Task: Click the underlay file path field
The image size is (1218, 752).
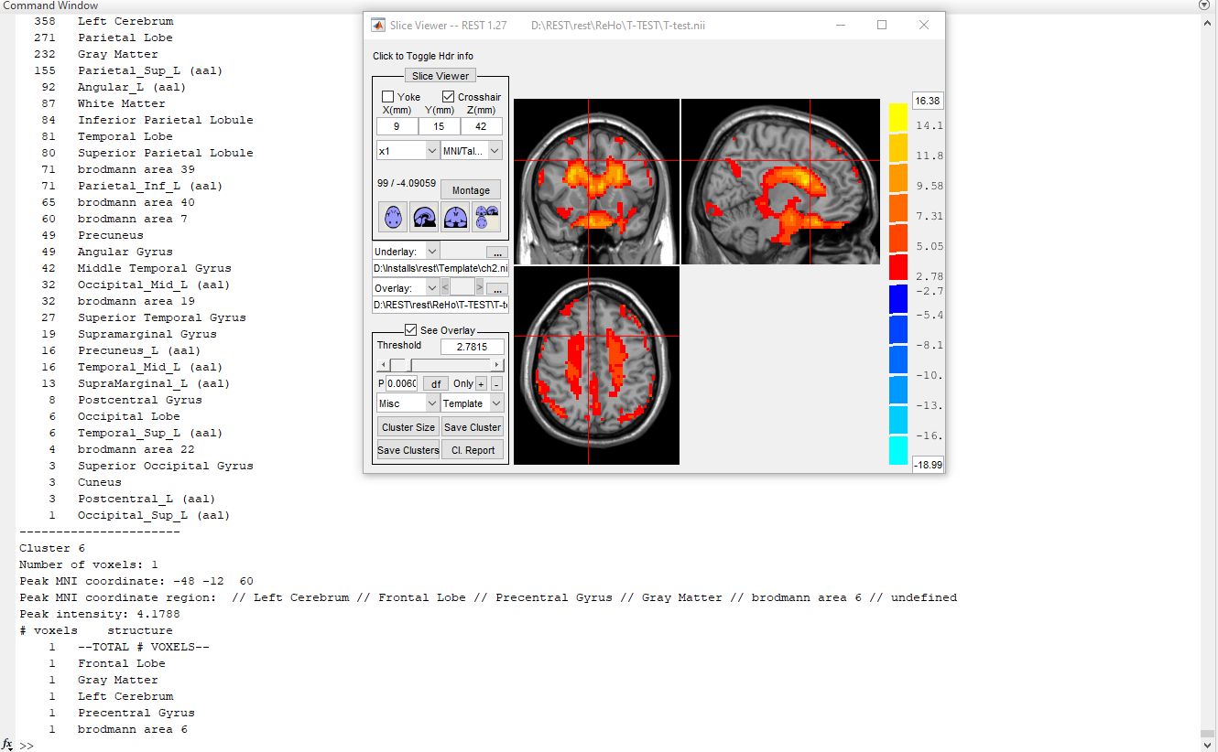Action: tap(440, 269)
